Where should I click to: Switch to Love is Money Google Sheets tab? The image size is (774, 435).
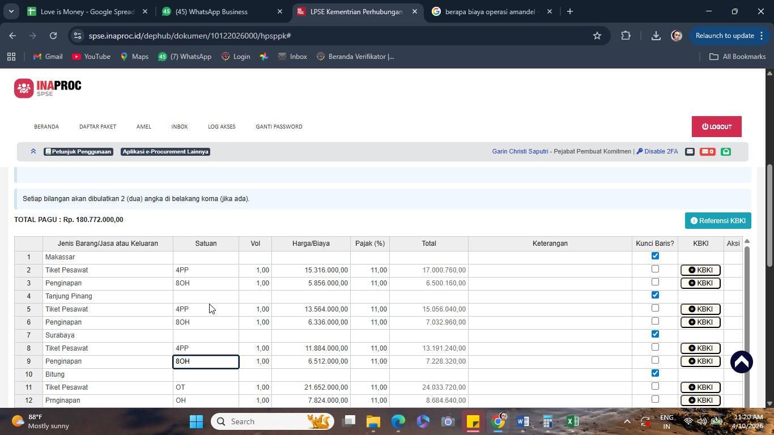(88, 11)
